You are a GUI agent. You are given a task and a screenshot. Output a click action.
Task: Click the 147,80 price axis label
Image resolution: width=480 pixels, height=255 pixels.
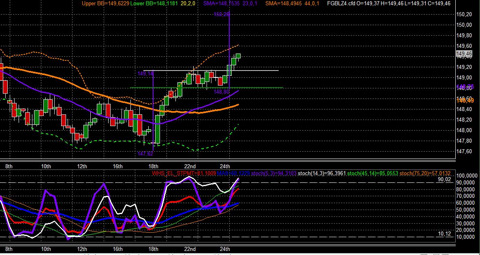(463, 141)
